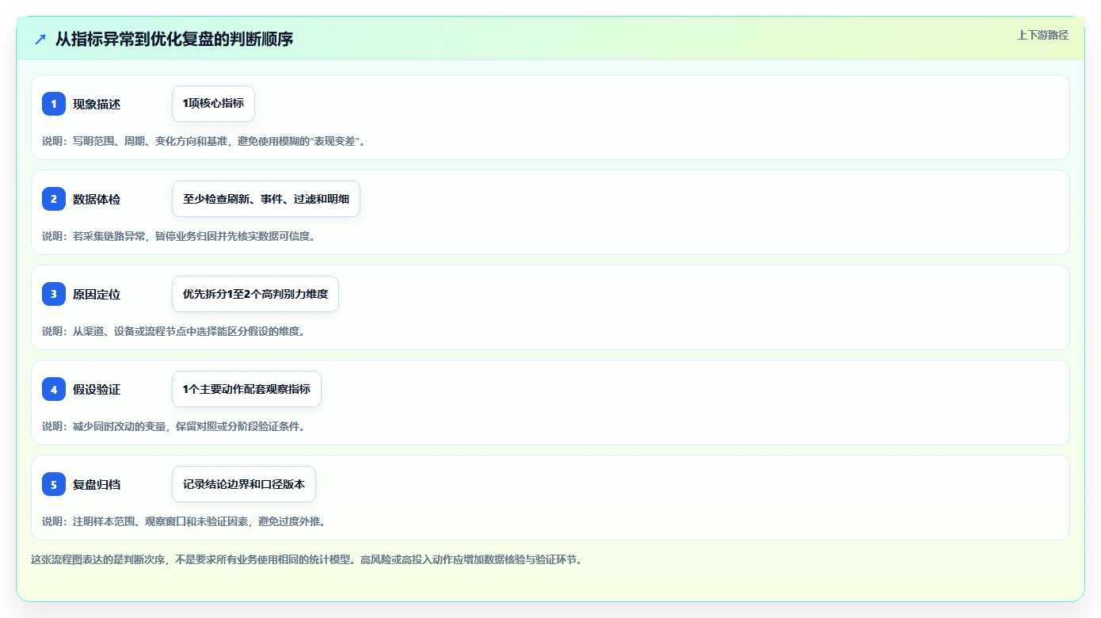
Task: Click the 假设验证 step label
Action: [x=97, y=389]
